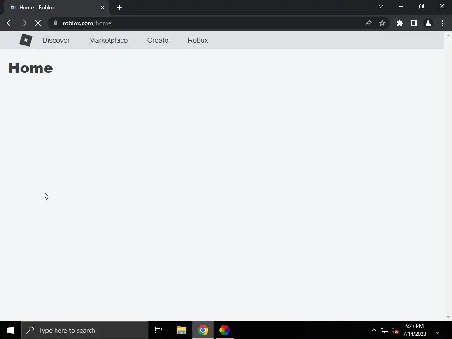
Task: Open Chrome profile menu
Action: coord(428,23)
